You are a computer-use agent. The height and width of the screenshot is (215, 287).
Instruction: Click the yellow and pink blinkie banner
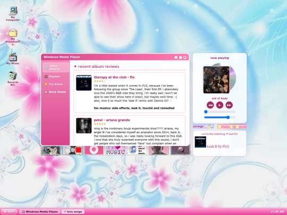[x=232, y=126]
